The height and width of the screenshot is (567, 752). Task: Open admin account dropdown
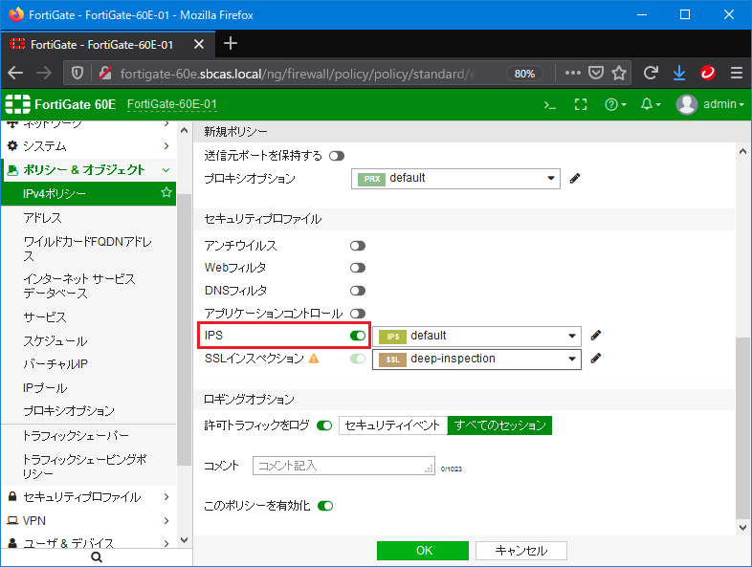pos(723,104)
